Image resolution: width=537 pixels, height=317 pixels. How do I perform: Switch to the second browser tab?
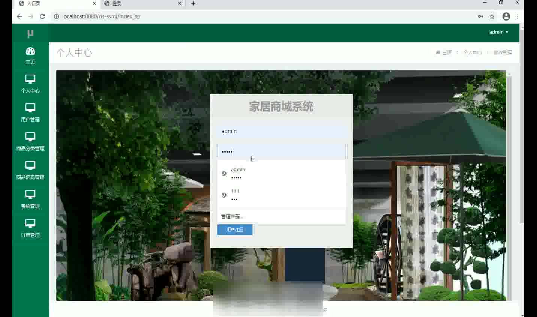click(x=142, y=3)
